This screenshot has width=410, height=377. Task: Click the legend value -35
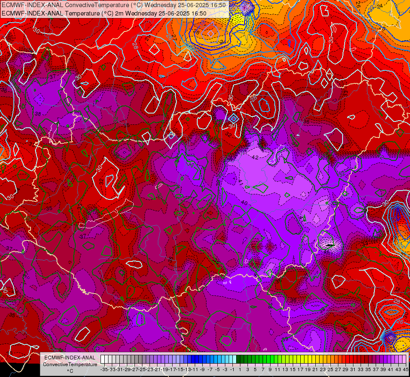coord(104,370)
